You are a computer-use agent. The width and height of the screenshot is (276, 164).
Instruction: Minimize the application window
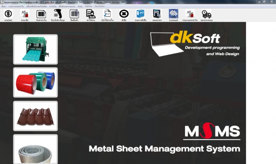click(x=259, y=2)
